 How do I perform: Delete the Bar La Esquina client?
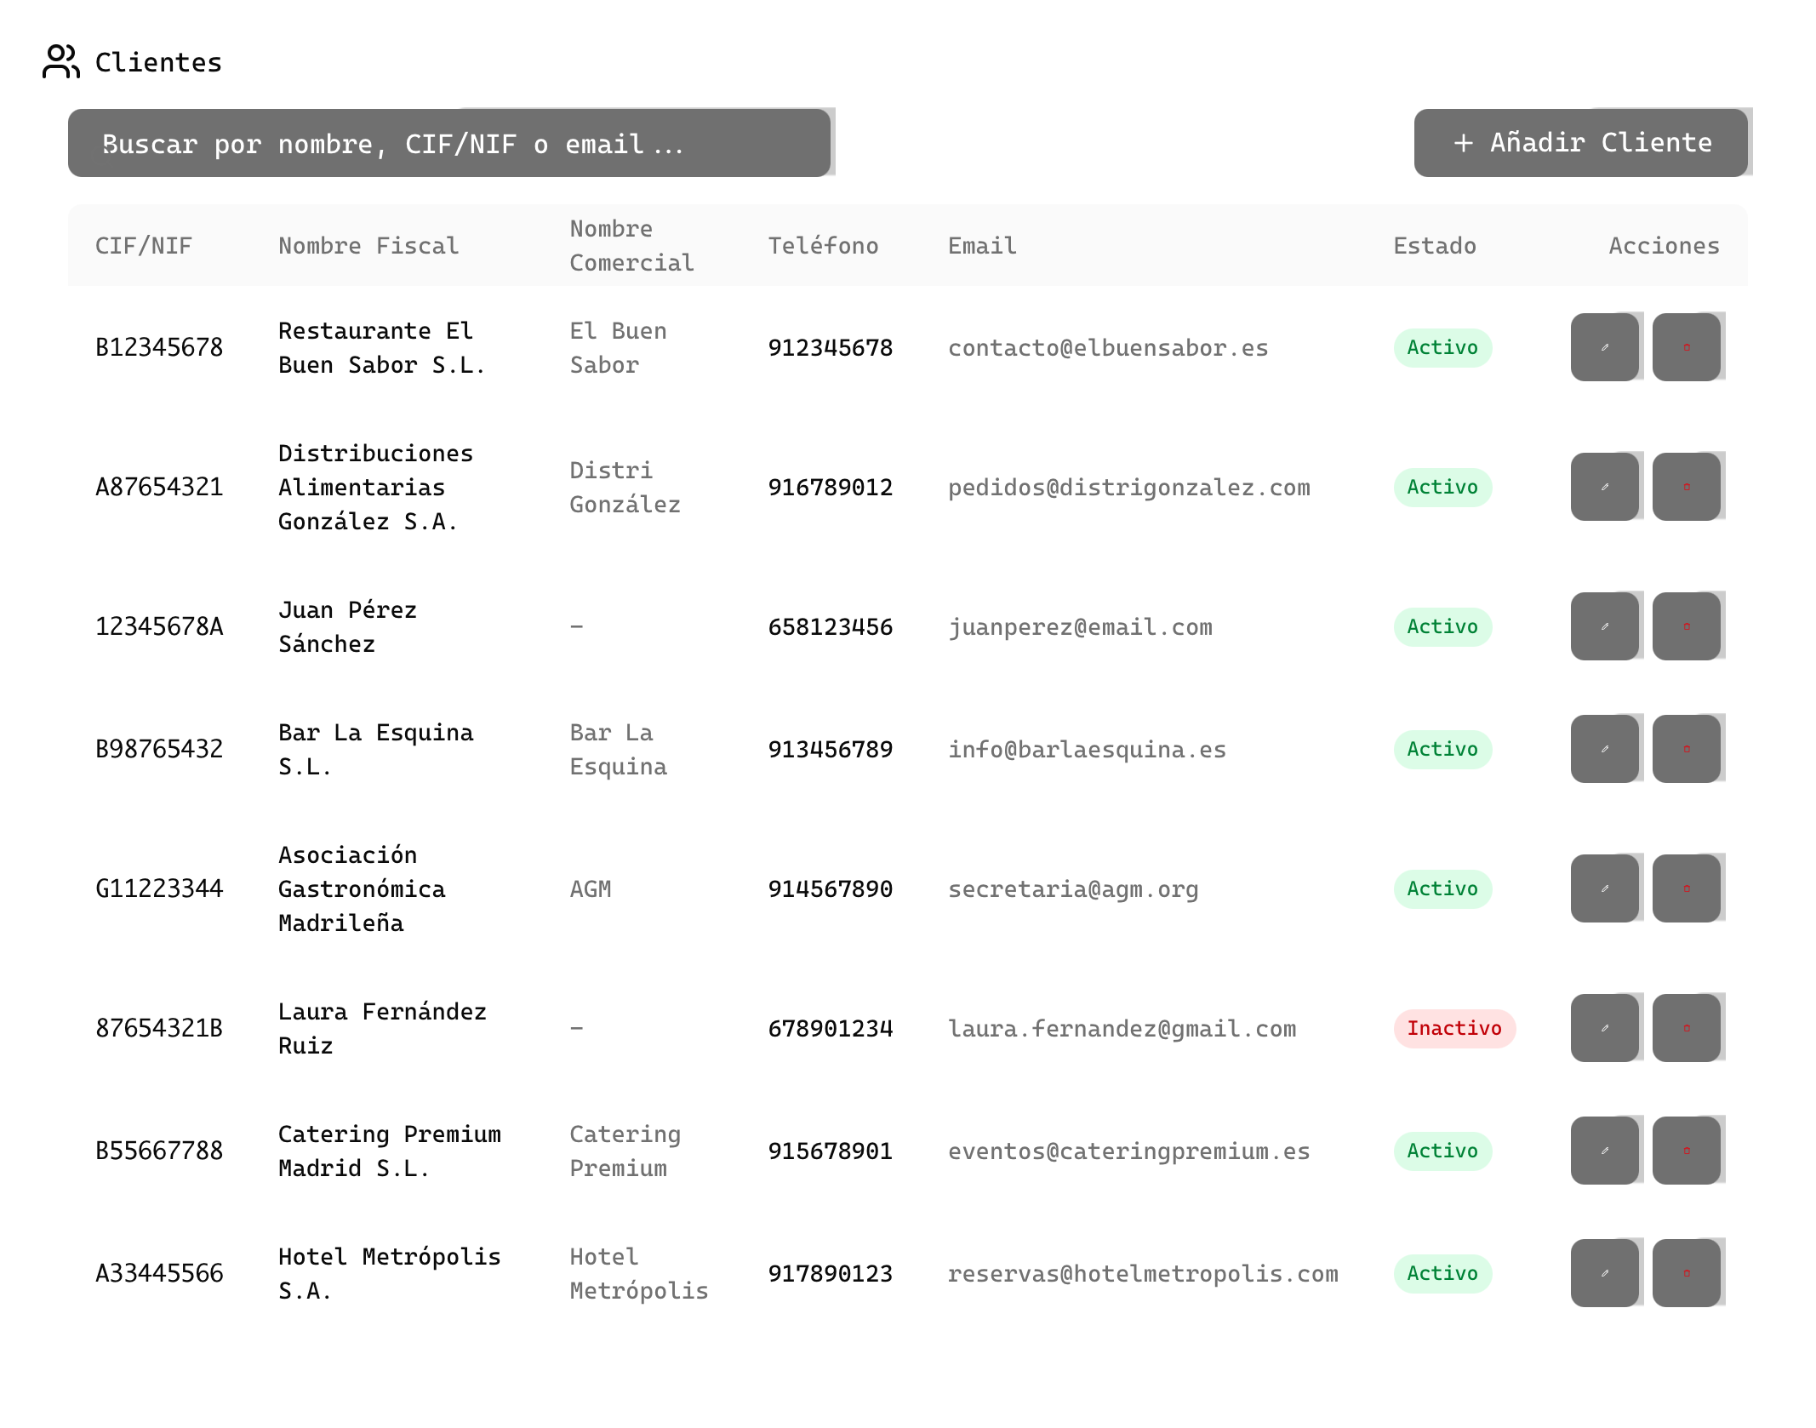(1686, 749)
